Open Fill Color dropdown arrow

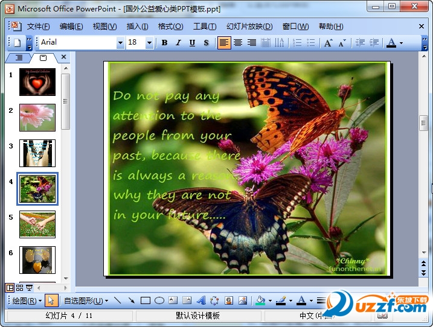coord(271,301)
